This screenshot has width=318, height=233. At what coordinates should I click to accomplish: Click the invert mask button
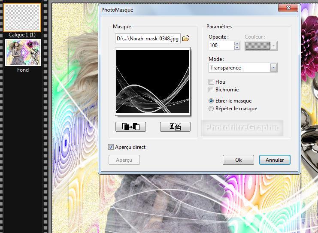point(131,127)
